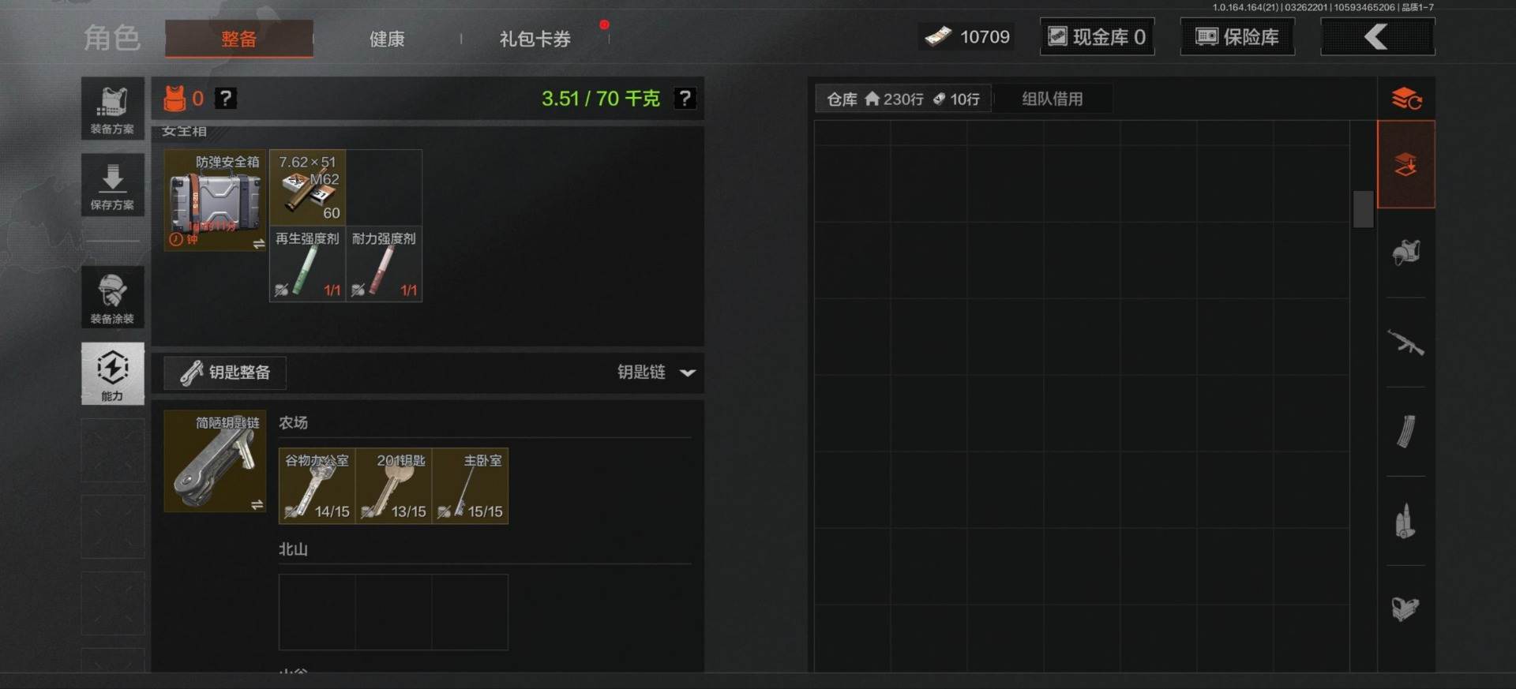Click the warehouse sort stack icon
1516x689 pixels.
click(1406, 99)
